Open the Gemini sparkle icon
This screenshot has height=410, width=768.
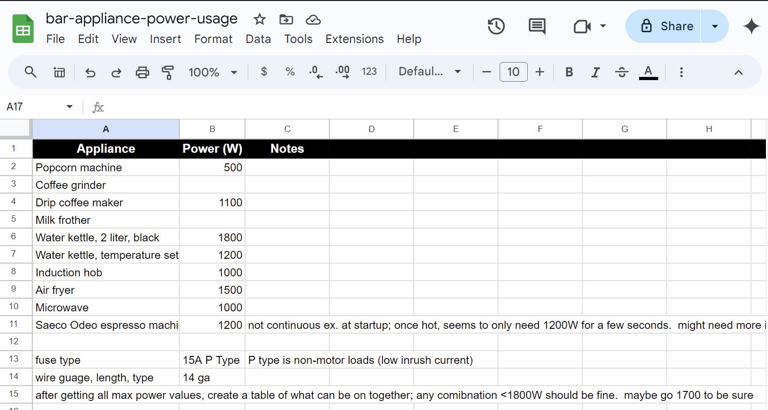click(x=751, y=26)
